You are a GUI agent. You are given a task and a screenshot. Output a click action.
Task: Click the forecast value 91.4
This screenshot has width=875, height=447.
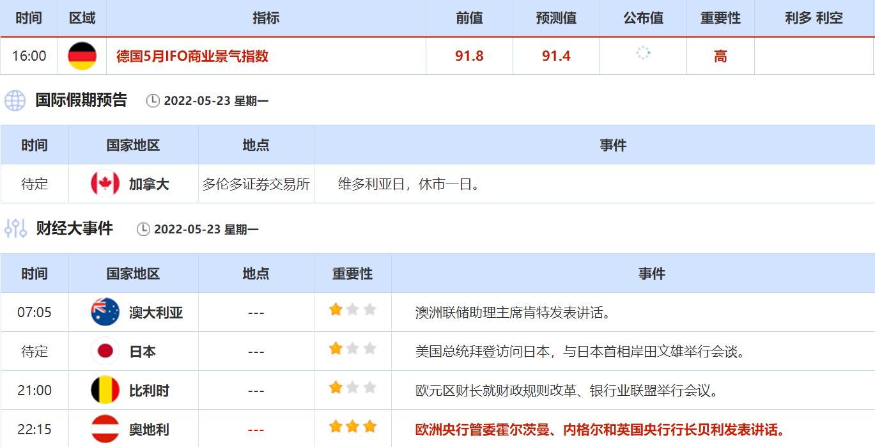[556, 56]
